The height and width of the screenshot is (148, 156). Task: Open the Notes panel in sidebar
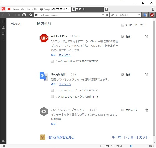point(3,33)
